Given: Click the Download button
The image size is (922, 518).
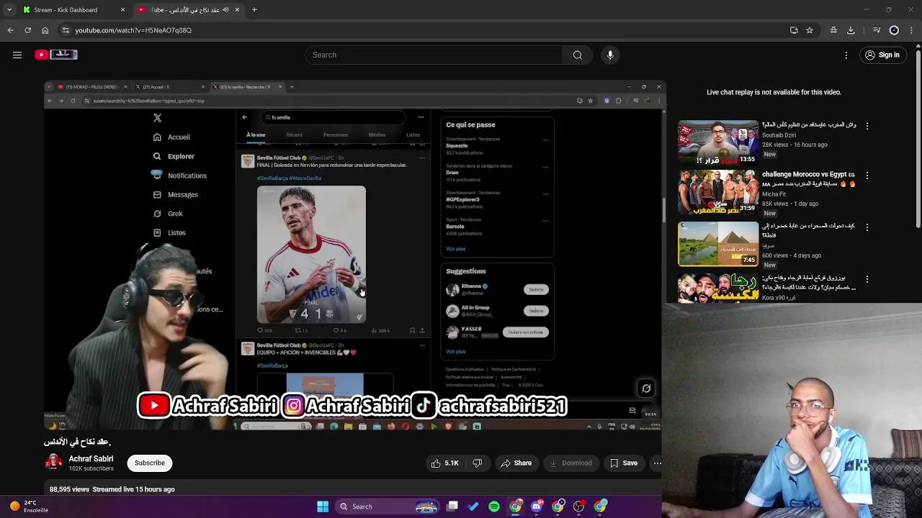Looking at the screenshot, I should click(571, 463).
